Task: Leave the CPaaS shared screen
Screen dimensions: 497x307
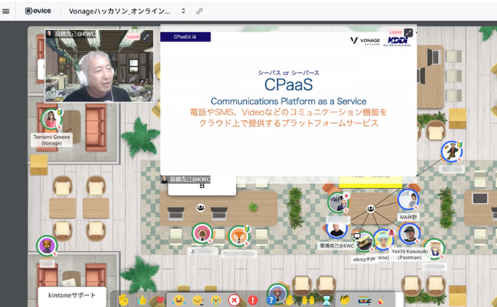Action: 396,32
